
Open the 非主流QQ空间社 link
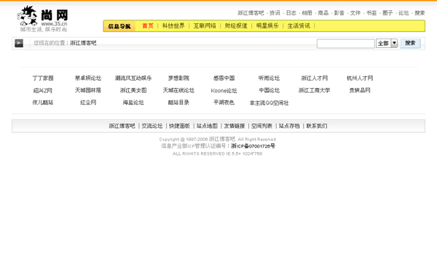tap(269, 103)
